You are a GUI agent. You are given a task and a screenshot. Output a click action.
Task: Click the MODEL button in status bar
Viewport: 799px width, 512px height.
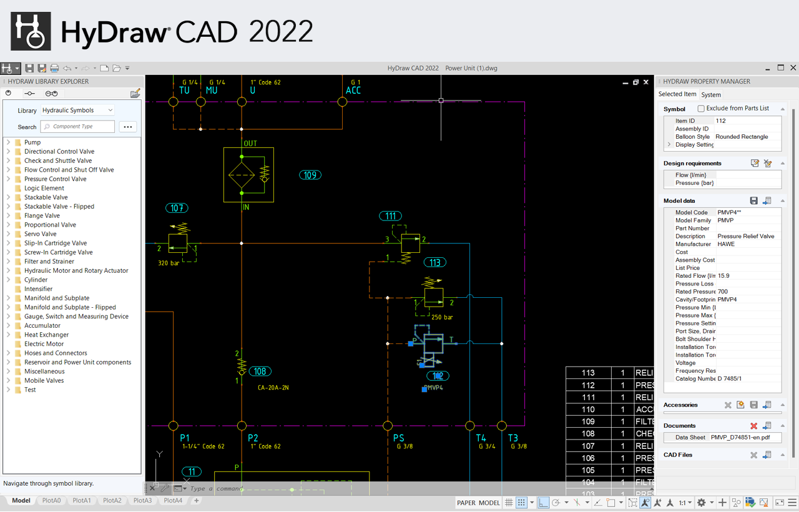[x=489, y=503]
